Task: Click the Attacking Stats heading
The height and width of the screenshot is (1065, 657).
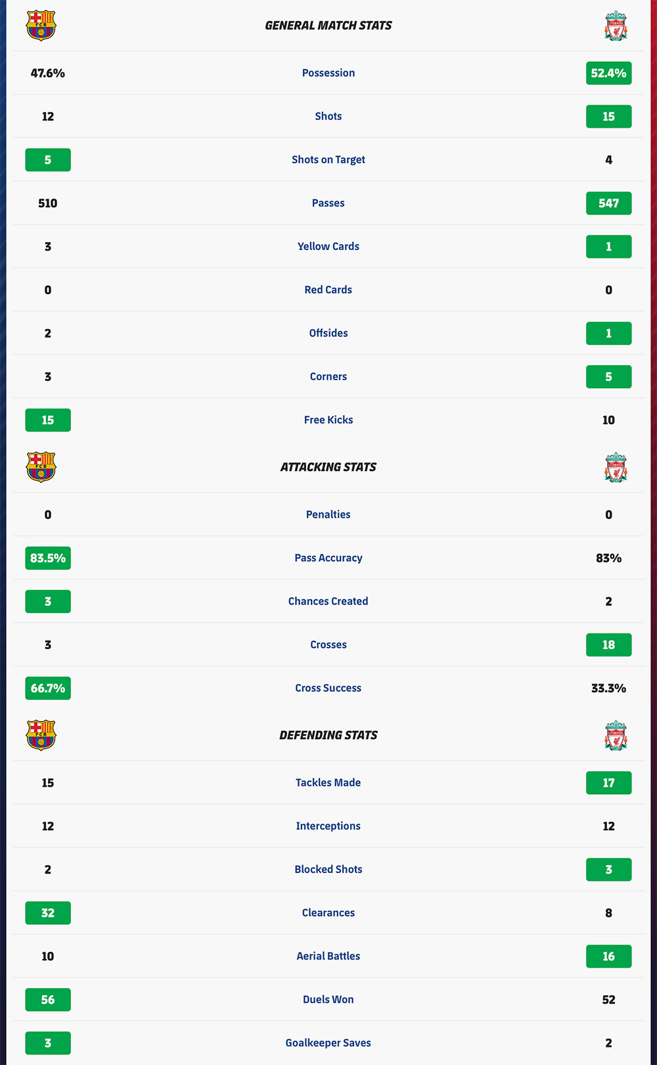Action: click(328, 467)
